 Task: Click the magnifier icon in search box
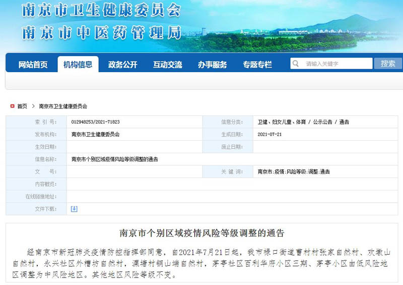coord(296,64)
